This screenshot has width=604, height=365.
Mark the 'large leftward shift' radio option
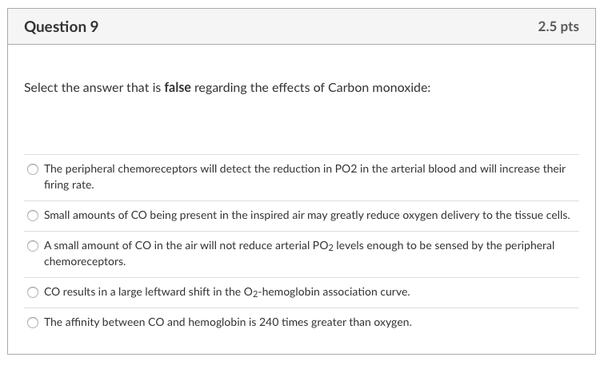pyautogui.click(x=33, y=292)
